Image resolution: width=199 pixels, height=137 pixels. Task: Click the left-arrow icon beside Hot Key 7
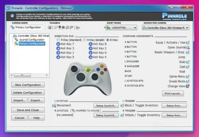(58, 44)
